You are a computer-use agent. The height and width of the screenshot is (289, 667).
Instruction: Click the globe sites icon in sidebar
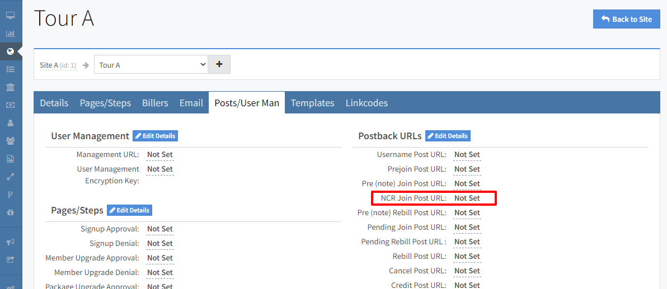tap(10, 51)
